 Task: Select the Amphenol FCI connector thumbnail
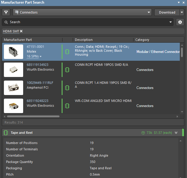(14, 88)
